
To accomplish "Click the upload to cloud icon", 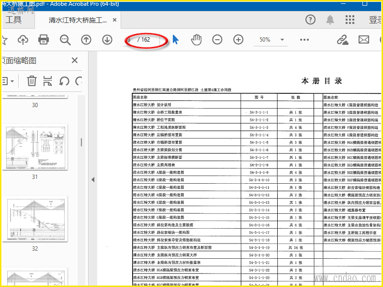I will [x=23, y=40].
